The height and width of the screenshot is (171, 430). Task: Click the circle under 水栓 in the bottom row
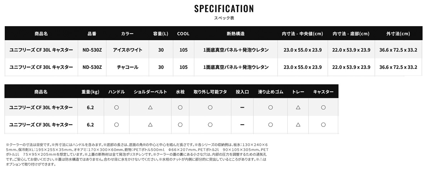tap(180, 125)
